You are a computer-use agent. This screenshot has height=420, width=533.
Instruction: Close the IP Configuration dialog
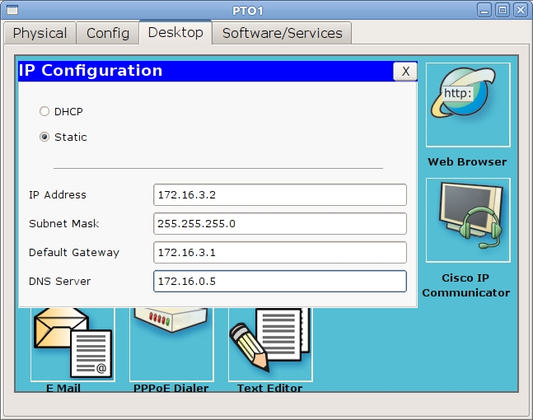(404, 72)
